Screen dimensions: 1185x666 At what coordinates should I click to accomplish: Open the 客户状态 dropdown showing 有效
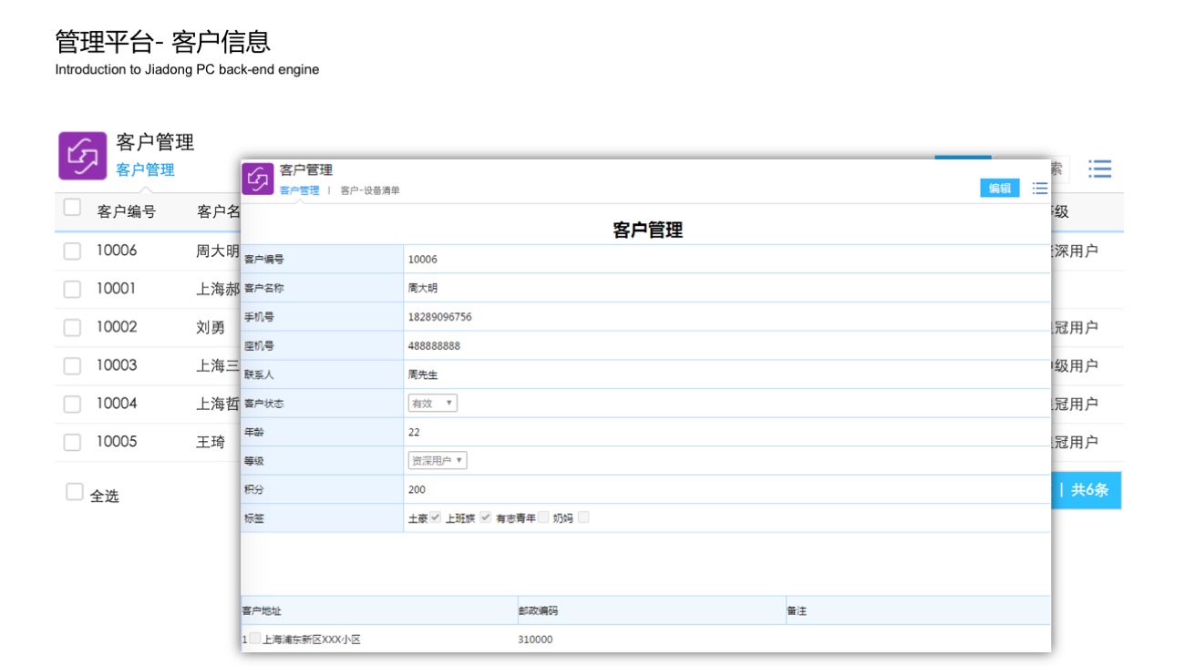[x=432, y=403]
